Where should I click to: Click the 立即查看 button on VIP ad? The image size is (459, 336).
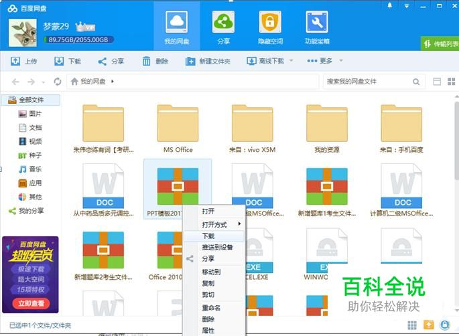31,304
